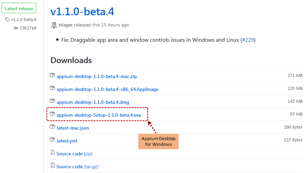Click the 198 Bytes size text
The height and width of the screenshot is (173, 306).
coord(293,127)
